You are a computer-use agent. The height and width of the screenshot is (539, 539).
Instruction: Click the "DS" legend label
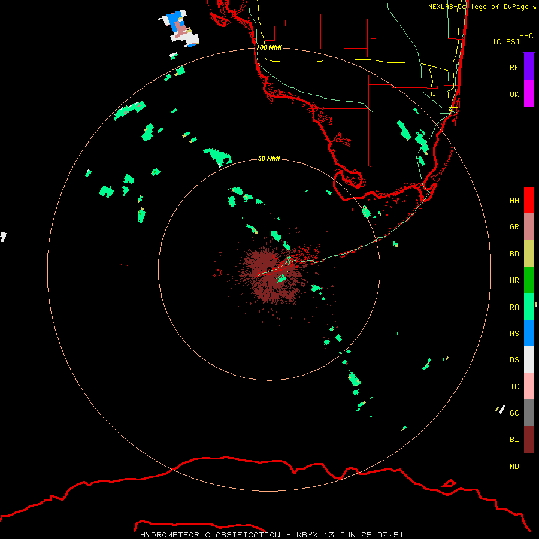click(x=514, y=359)
